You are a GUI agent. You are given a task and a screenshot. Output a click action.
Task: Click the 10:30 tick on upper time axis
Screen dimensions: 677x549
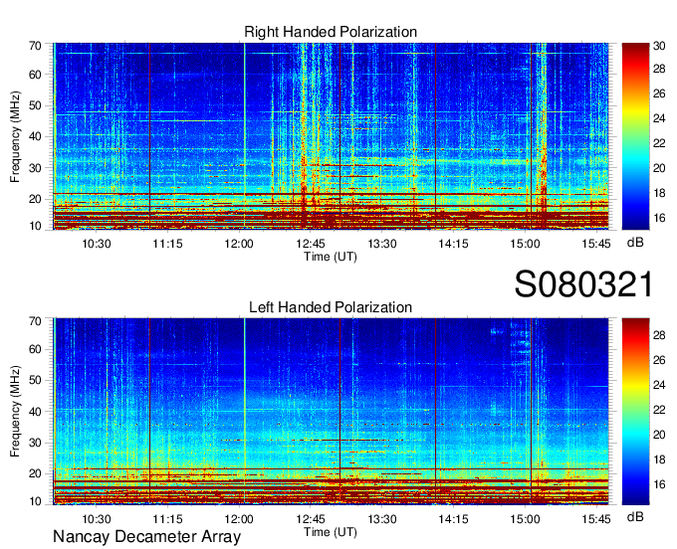[x=97, y=244]
